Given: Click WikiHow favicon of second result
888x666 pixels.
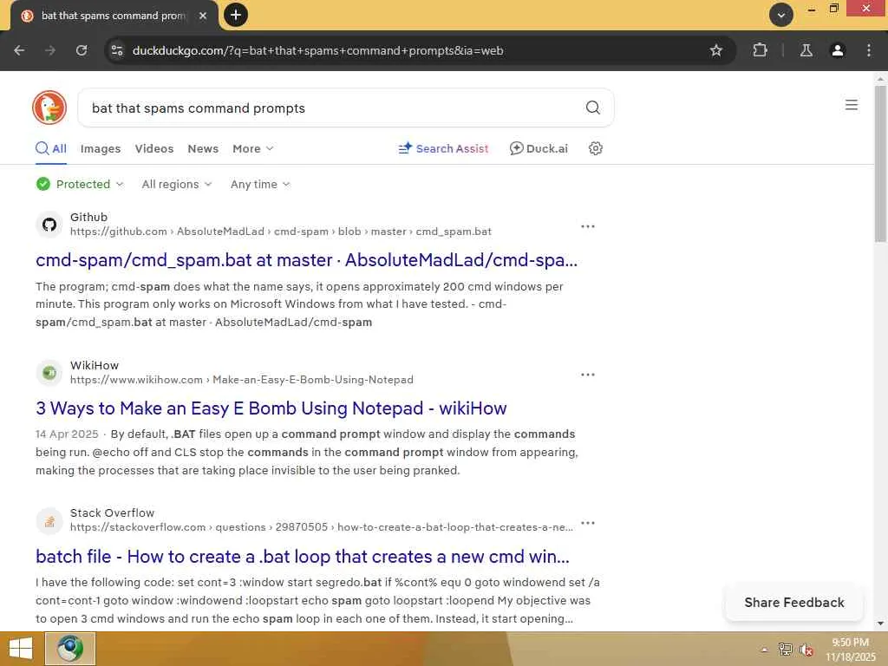Looking at the screenshot, I should click(x=49, y=373).
